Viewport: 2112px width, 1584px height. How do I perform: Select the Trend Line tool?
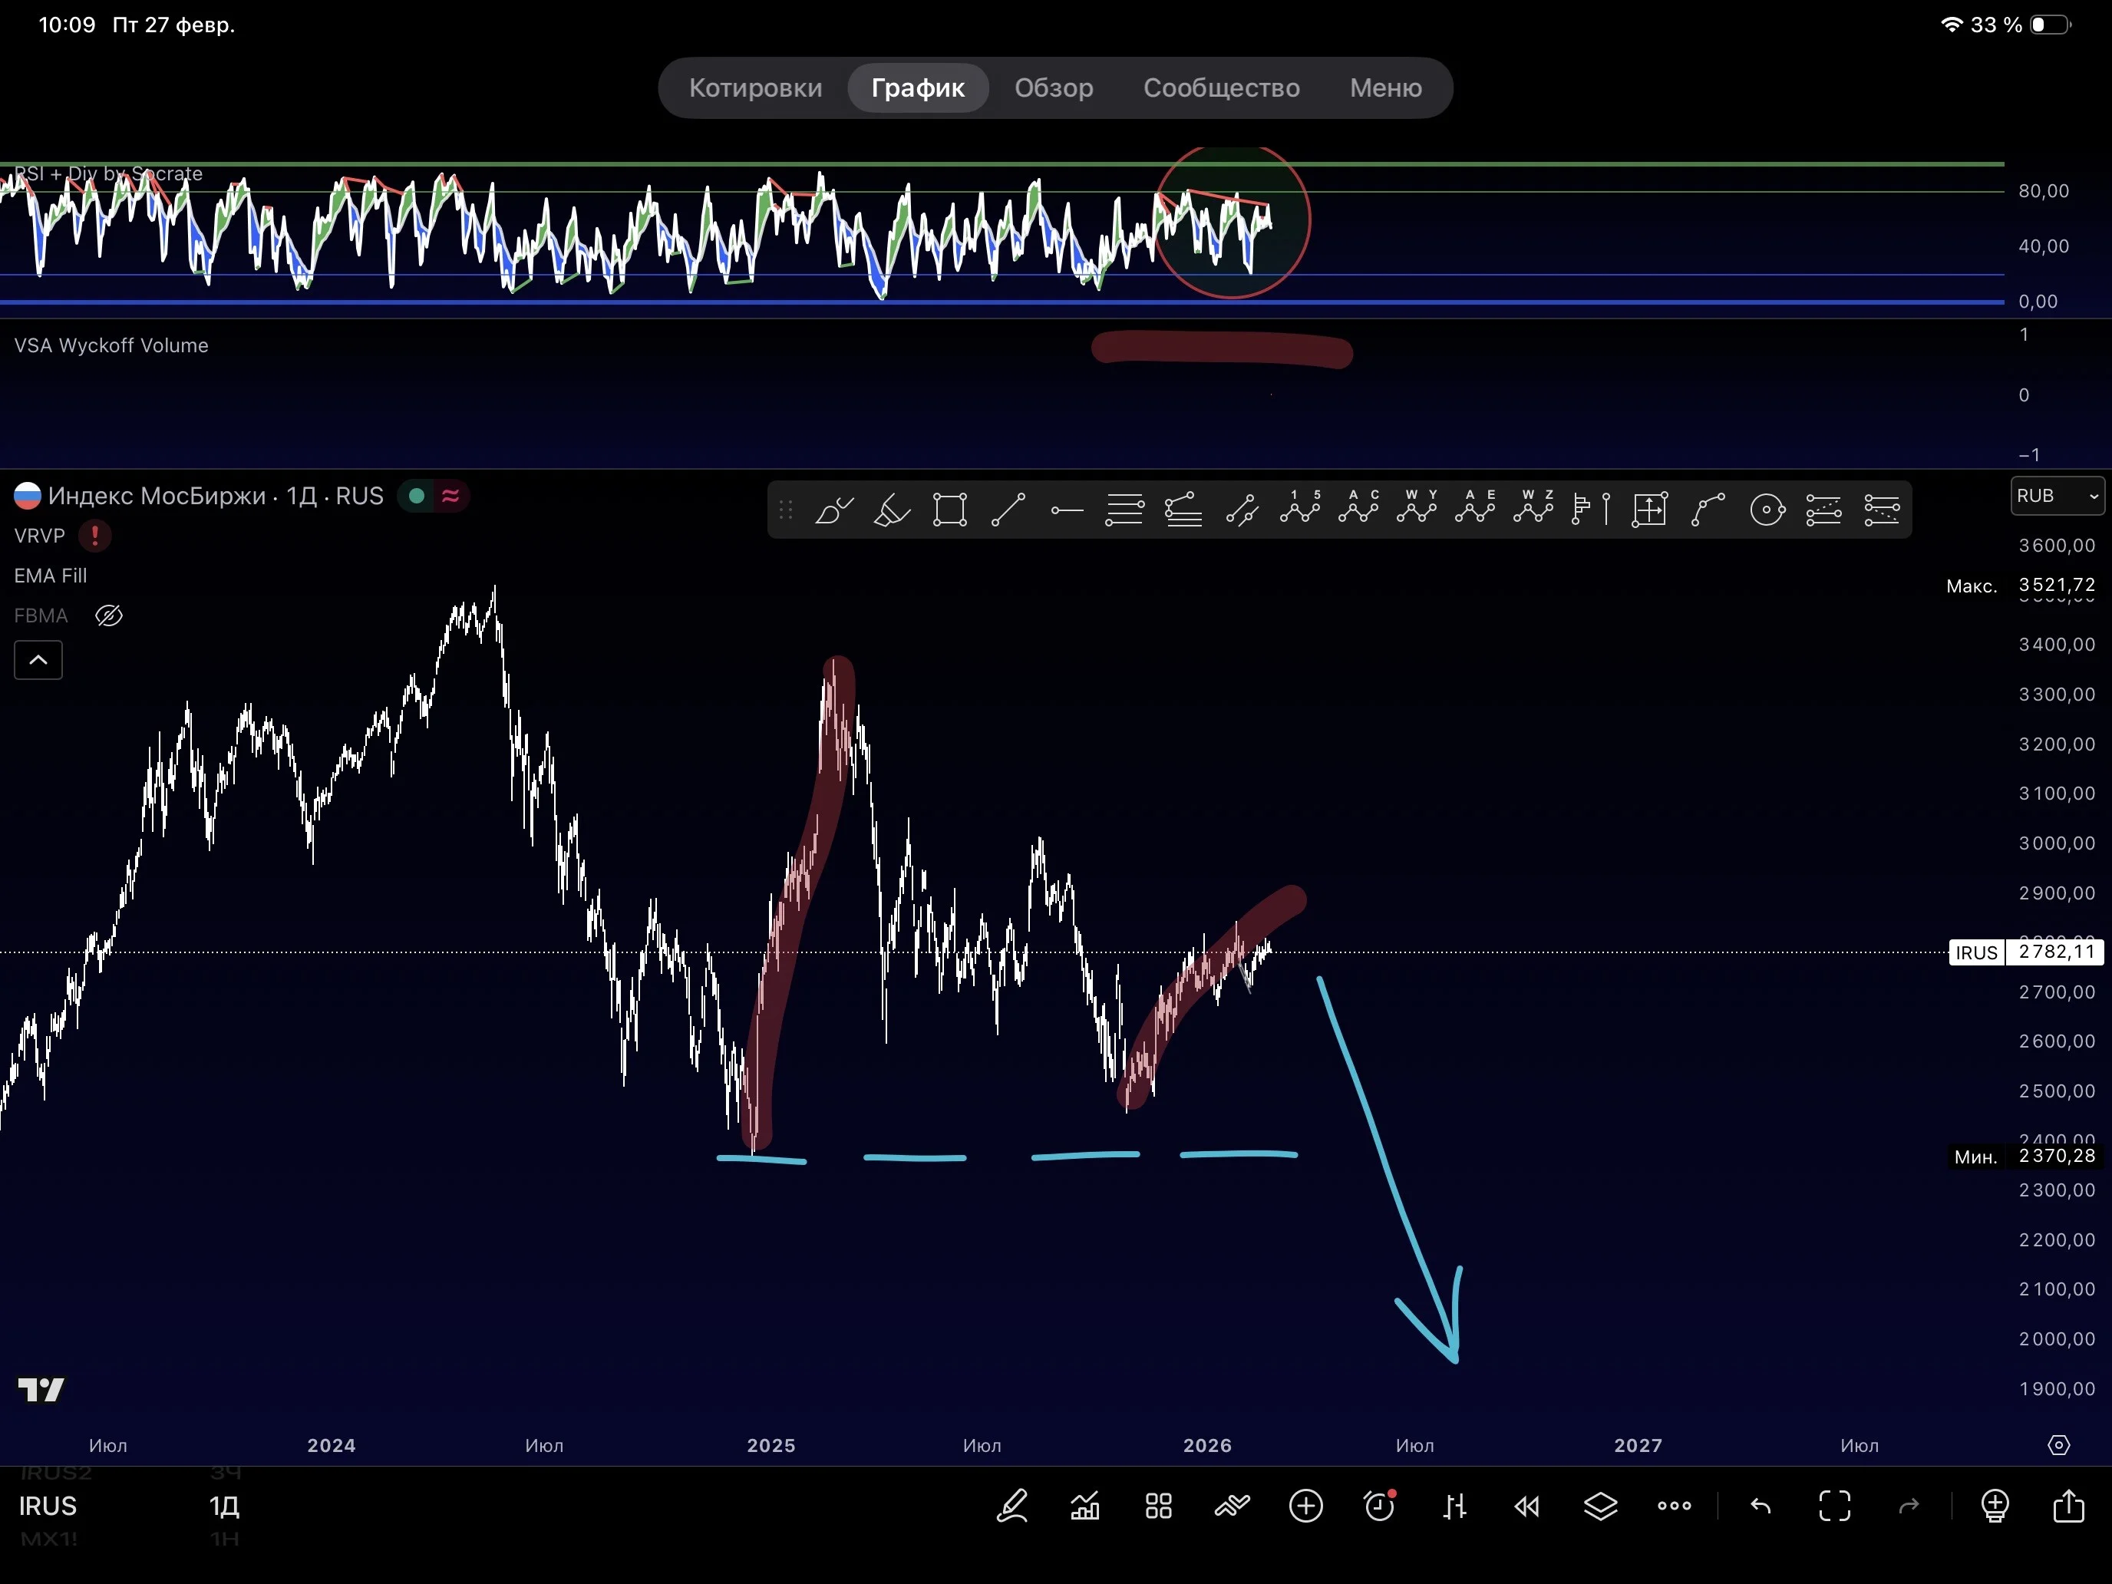[x=1008, y=510]
